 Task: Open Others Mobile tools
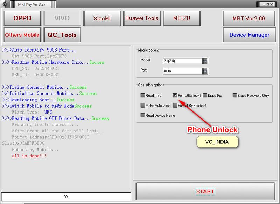[22, 35]
